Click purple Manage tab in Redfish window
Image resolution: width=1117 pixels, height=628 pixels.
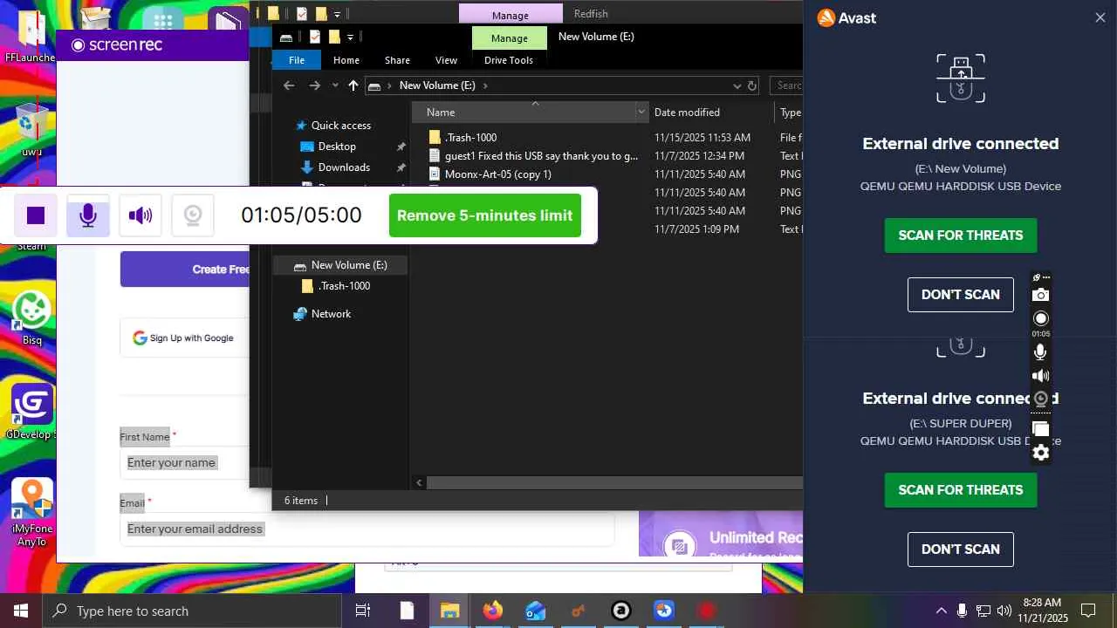tap(511, 15)
